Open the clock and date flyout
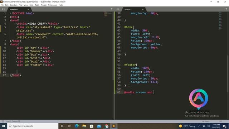The height and width of the screenshot is (129, 229). coord(216,126)
